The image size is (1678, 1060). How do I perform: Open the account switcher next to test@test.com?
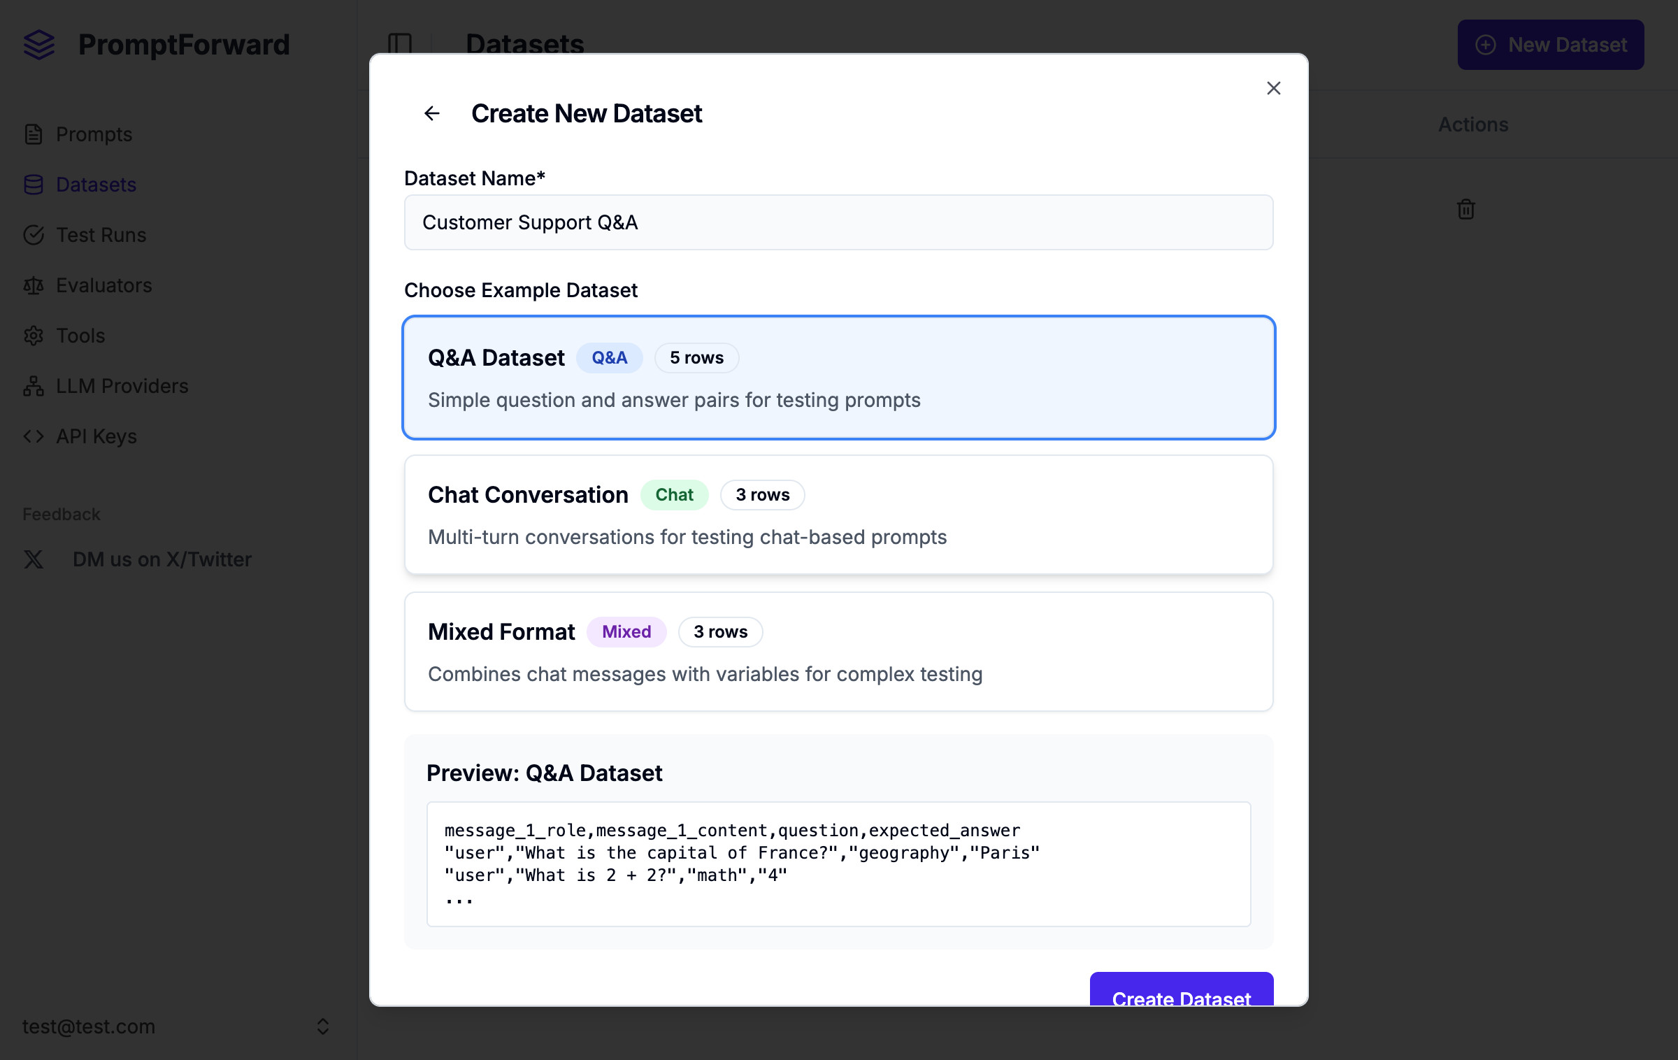click(x=324, y=1026)
